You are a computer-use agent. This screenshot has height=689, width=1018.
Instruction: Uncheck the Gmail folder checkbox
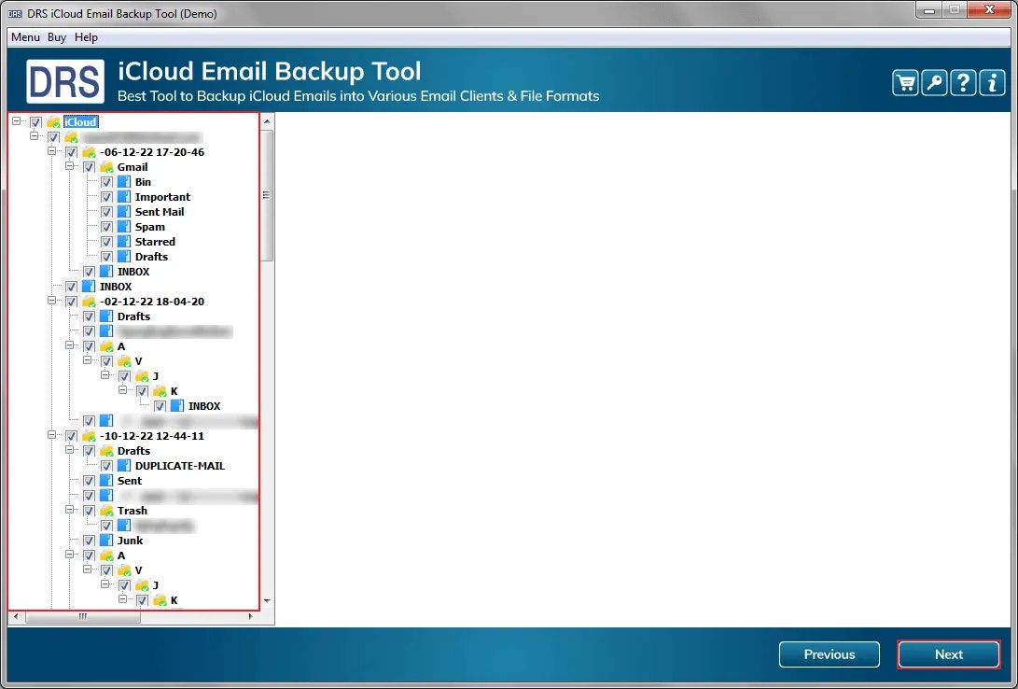tap(89, 167)
